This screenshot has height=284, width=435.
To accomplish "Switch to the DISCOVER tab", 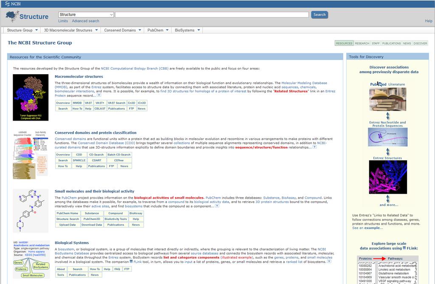I will pos(420,43).
